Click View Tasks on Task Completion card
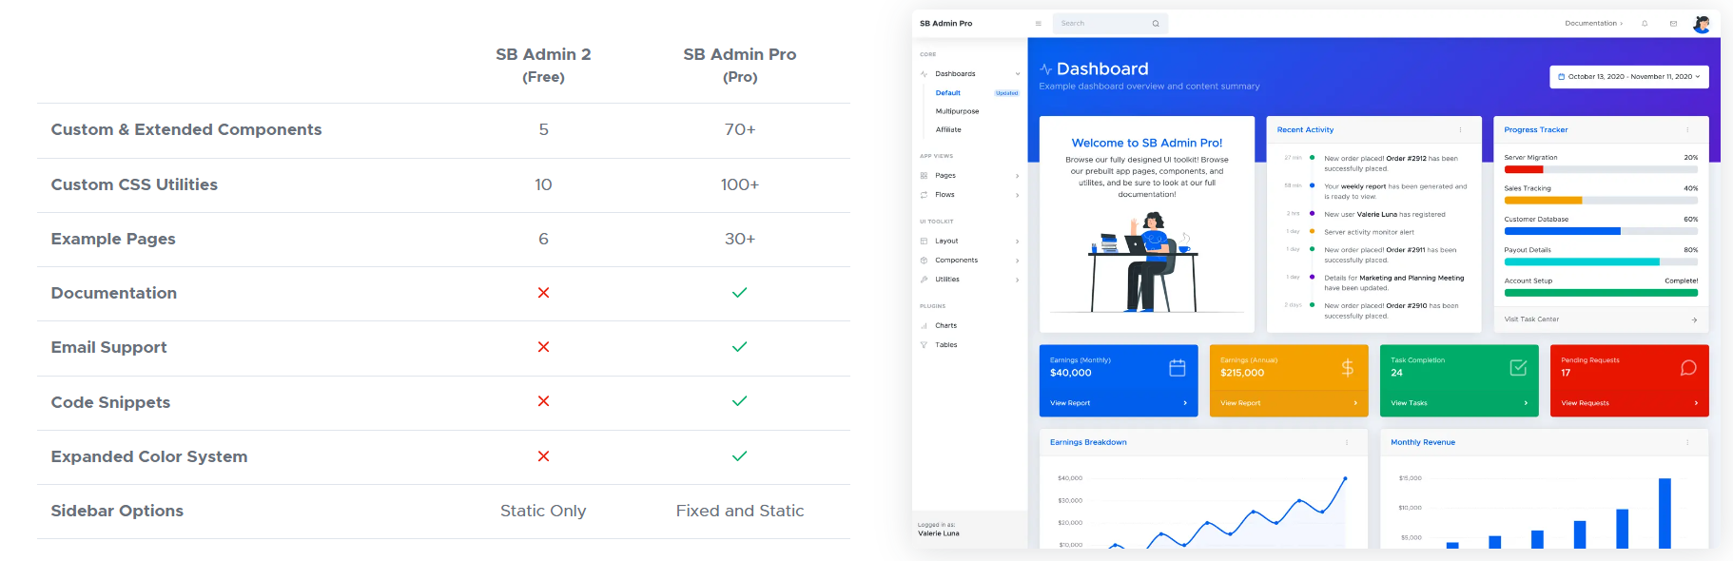 [x=1409, y=403]
